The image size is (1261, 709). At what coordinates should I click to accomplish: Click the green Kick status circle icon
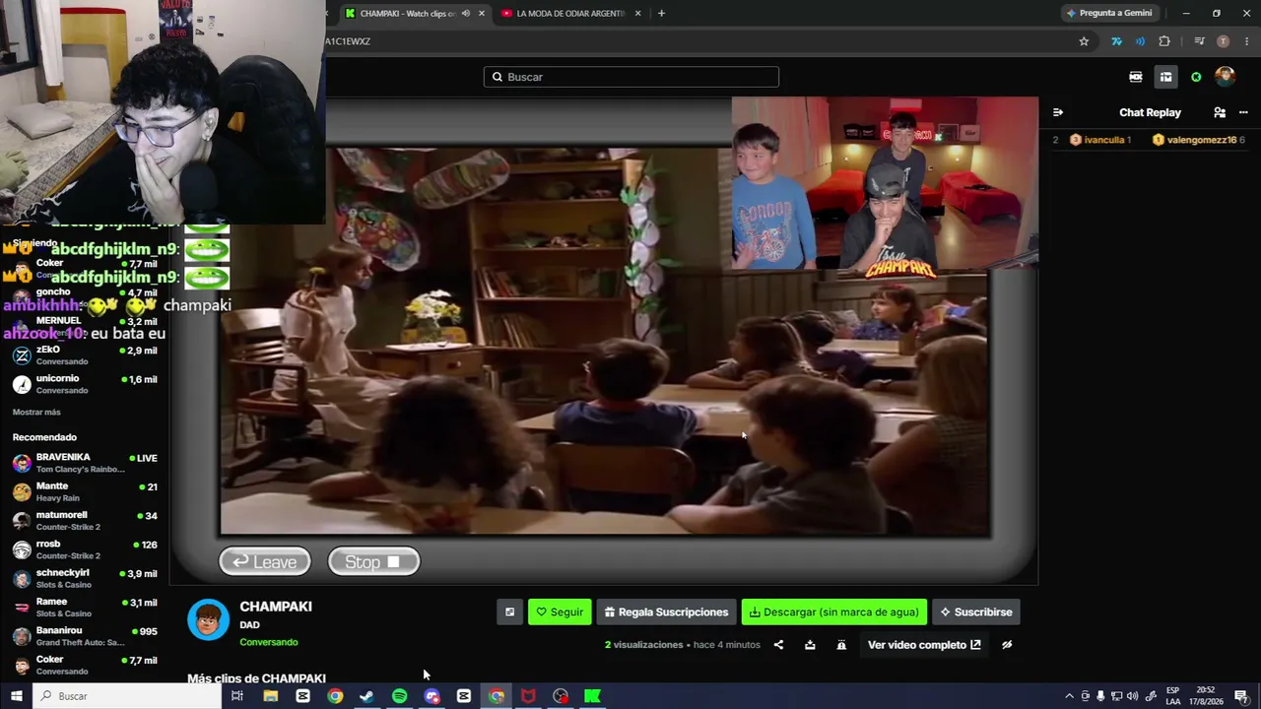click(x=1196, y=77)
